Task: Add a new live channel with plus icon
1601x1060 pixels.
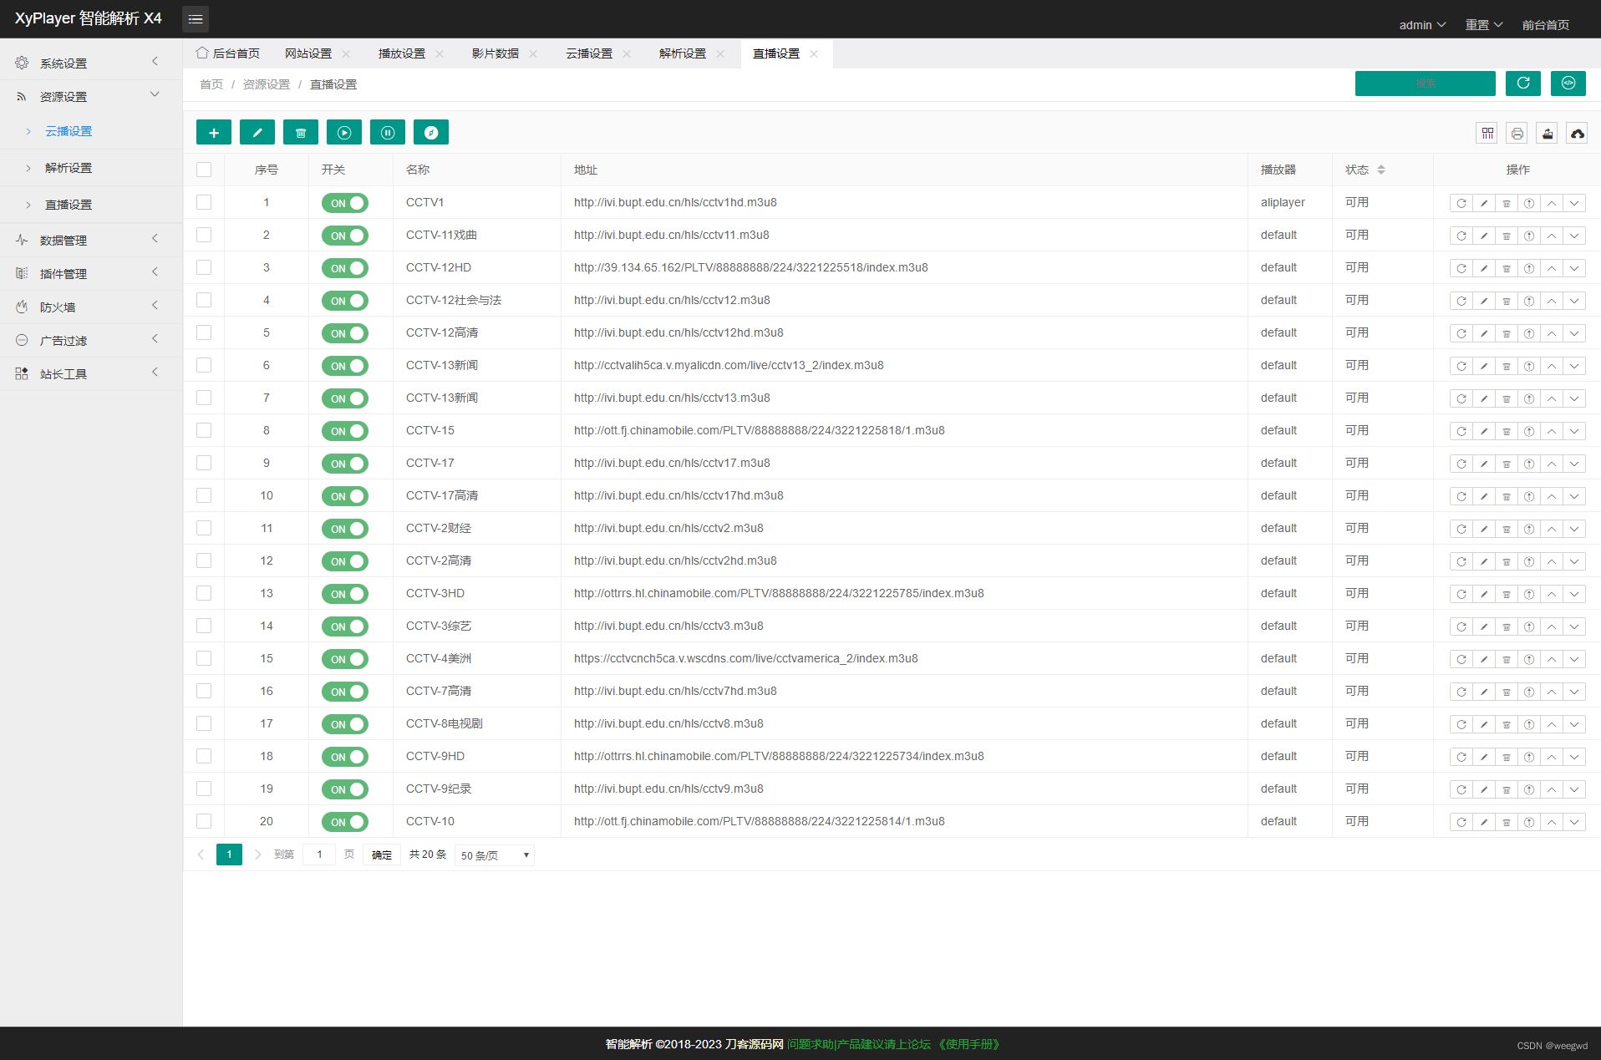Action: point(214,132)
